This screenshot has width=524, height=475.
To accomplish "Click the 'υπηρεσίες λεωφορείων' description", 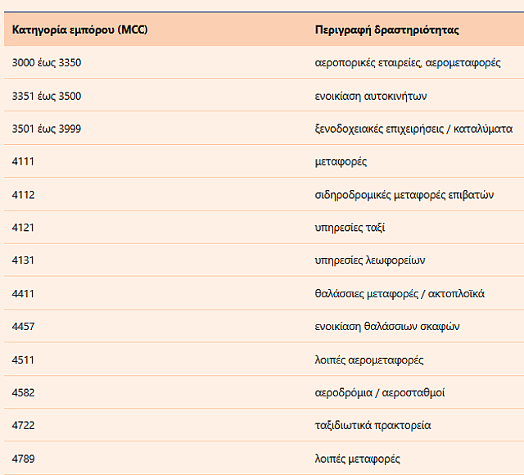I will pos(370,260).
